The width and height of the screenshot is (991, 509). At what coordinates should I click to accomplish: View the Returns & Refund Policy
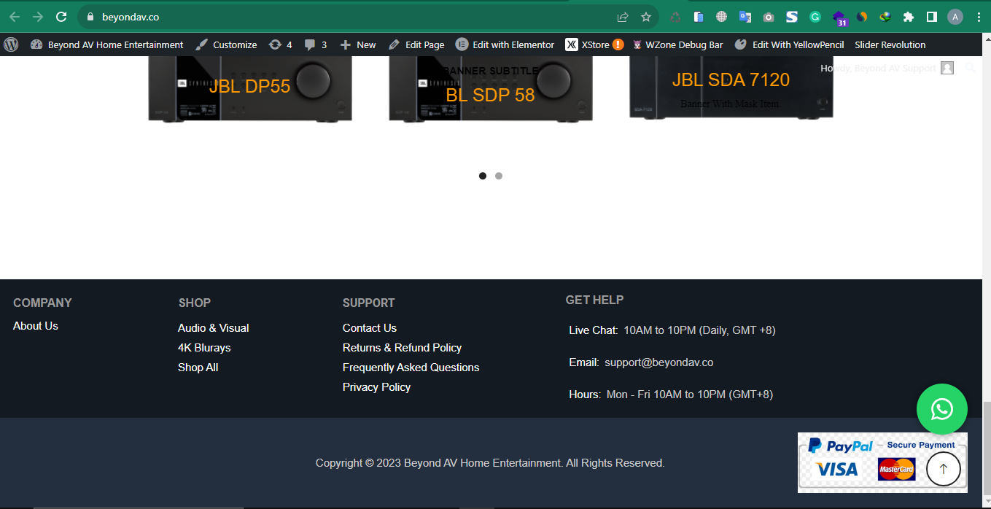tap(402, 348)
